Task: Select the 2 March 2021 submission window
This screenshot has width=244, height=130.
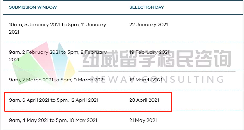Action: [57, 80]
